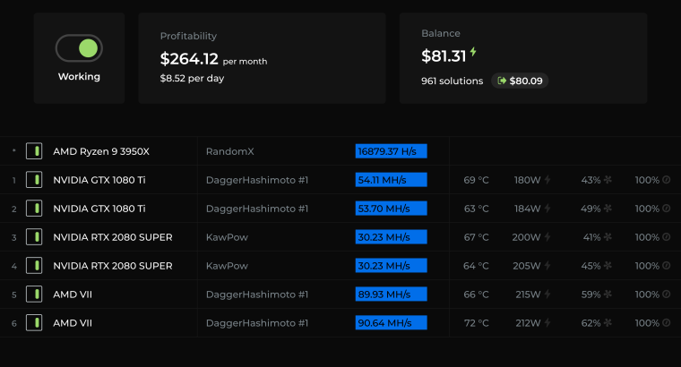Screen dimensions: 681x367
Task: Click the $8.52 per day text
Action: (192, 78)
